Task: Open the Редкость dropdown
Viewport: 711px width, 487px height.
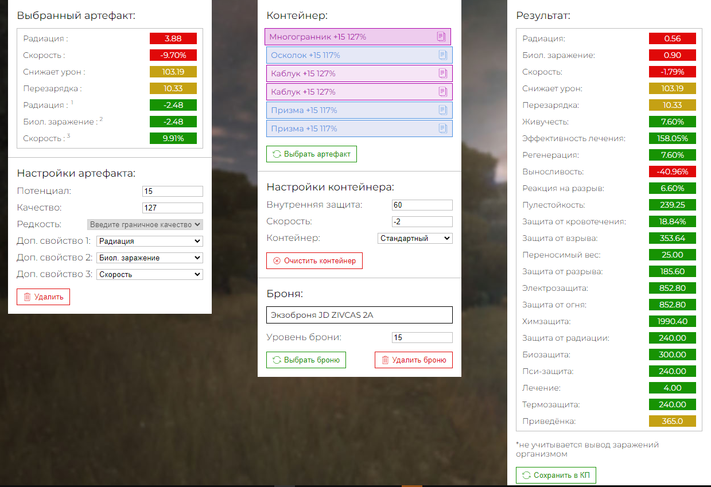Action: coord(145,225)
